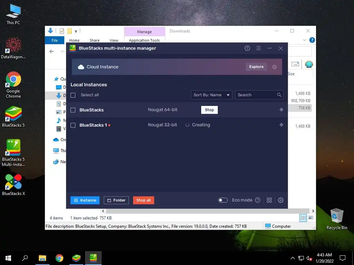354x265 pixels.
Task: Click BlueStacks 5 icon in the taskbar
Action: click(x=76, y=258)
